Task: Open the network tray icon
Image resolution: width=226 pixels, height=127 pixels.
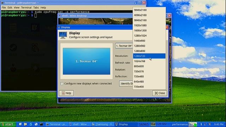Action: coord(205,124)
